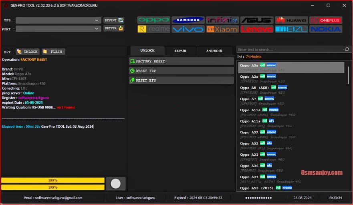Click the Elapsed time log line
This screenshot has width=353, height=205.
tap(48, 127)
